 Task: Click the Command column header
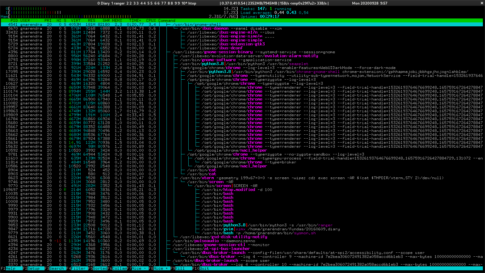pyautogui.click(x=167, y=21)
